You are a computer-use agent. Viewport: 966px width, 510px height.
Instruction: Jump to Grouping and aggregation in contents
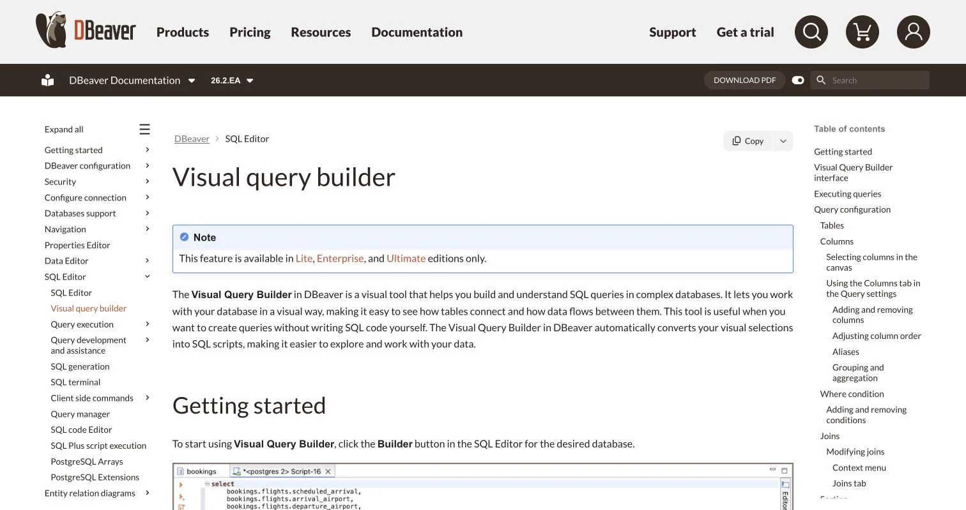pos(858,373)
